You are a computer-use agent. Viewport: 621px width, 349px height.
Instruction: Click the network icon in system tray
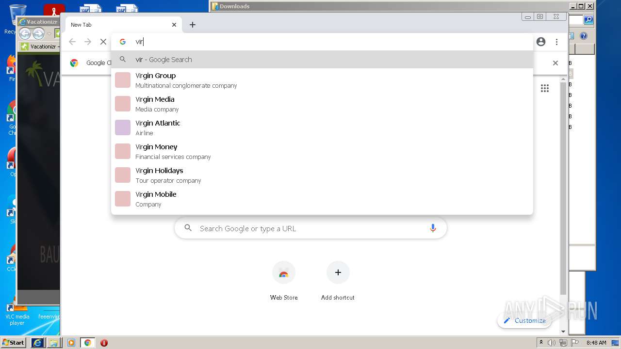tap(563, 343)
